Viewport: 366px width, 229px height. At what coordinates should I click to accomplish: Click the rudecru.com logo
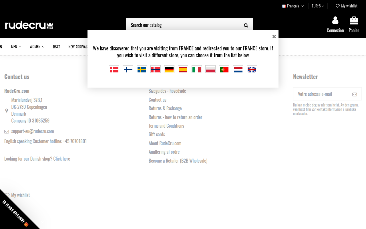point(29,25)
